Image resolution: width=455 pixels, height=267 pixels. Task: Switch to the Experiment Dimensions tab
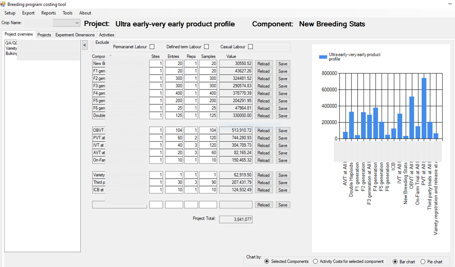tap(75, 35)
